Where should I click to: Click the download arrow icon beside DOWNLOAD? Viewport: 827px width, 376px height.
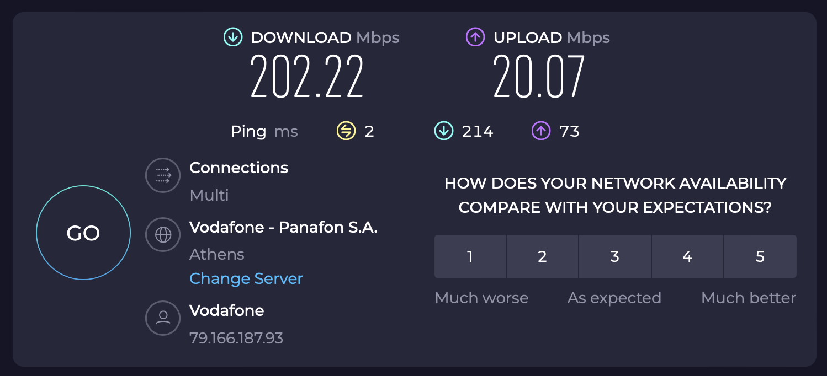(x=233, y=37)
